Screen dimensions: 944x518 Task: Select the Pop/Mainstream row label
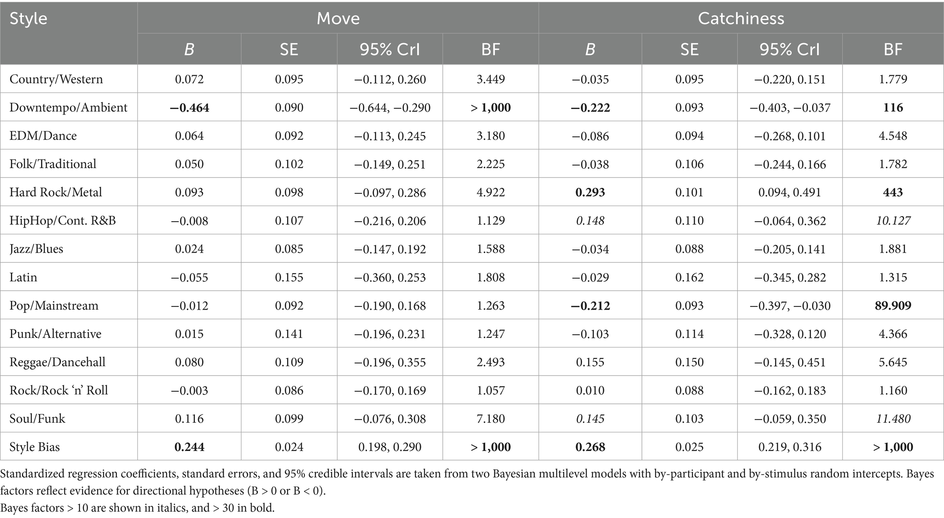coord(54,306)
